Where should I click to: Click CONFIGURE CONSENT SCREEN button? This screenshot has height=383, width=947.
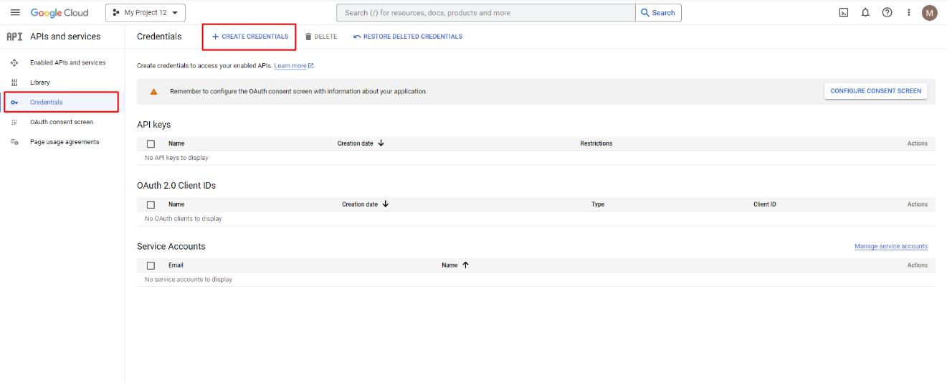tap(875, 91)
